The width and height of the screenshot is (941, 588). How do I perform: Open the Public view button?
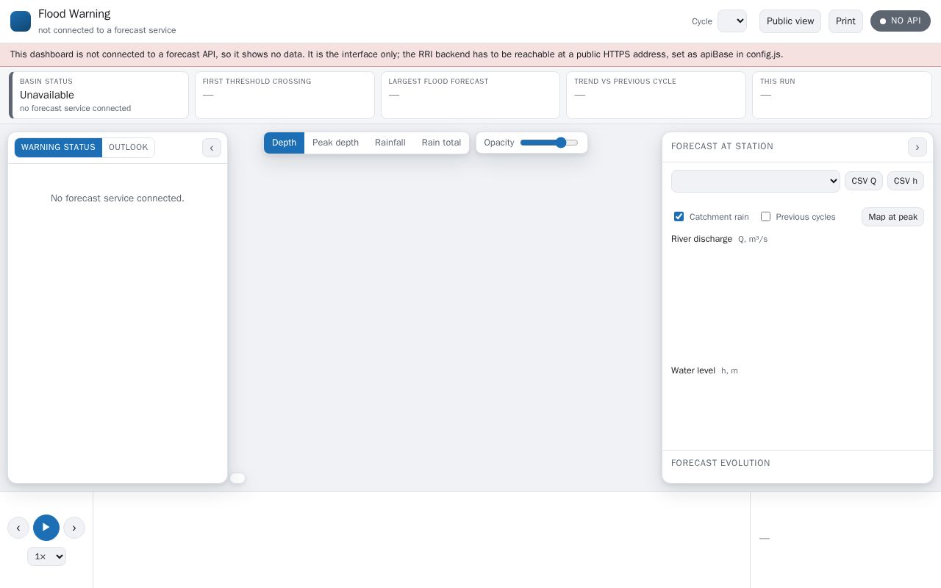[790, 21]
